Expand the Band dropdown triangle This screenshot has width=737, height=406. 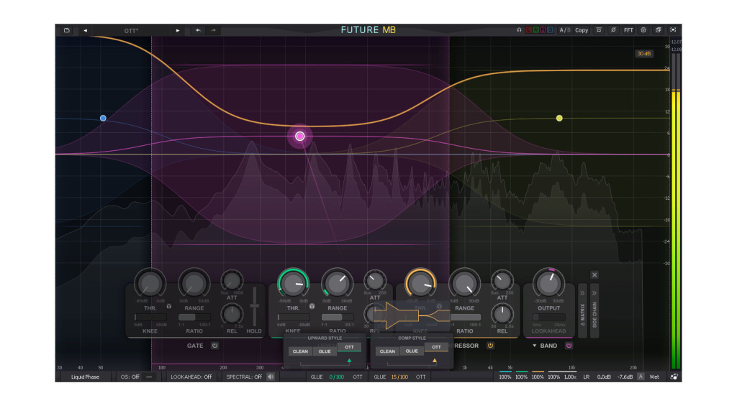click(534, 346)
